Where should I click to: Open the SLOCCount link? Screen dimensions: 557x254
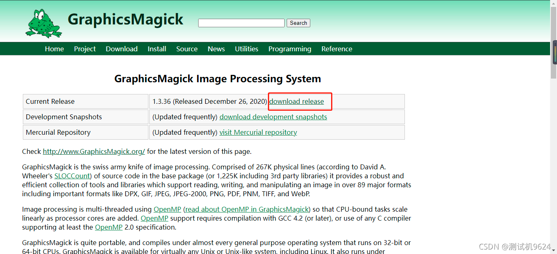pos(72,176)
